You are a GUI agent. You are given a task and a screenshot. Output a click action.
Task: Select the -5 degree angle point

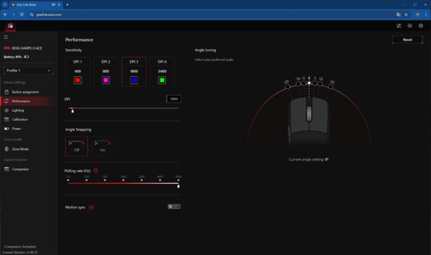[303, 83]
